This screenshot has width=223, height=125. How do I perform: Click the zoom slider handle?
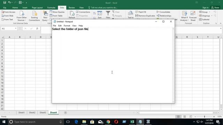click(205, 117)
